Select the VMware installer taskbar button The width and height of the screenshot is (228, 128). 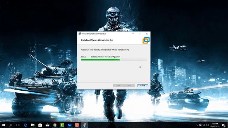tap(84, 125)
